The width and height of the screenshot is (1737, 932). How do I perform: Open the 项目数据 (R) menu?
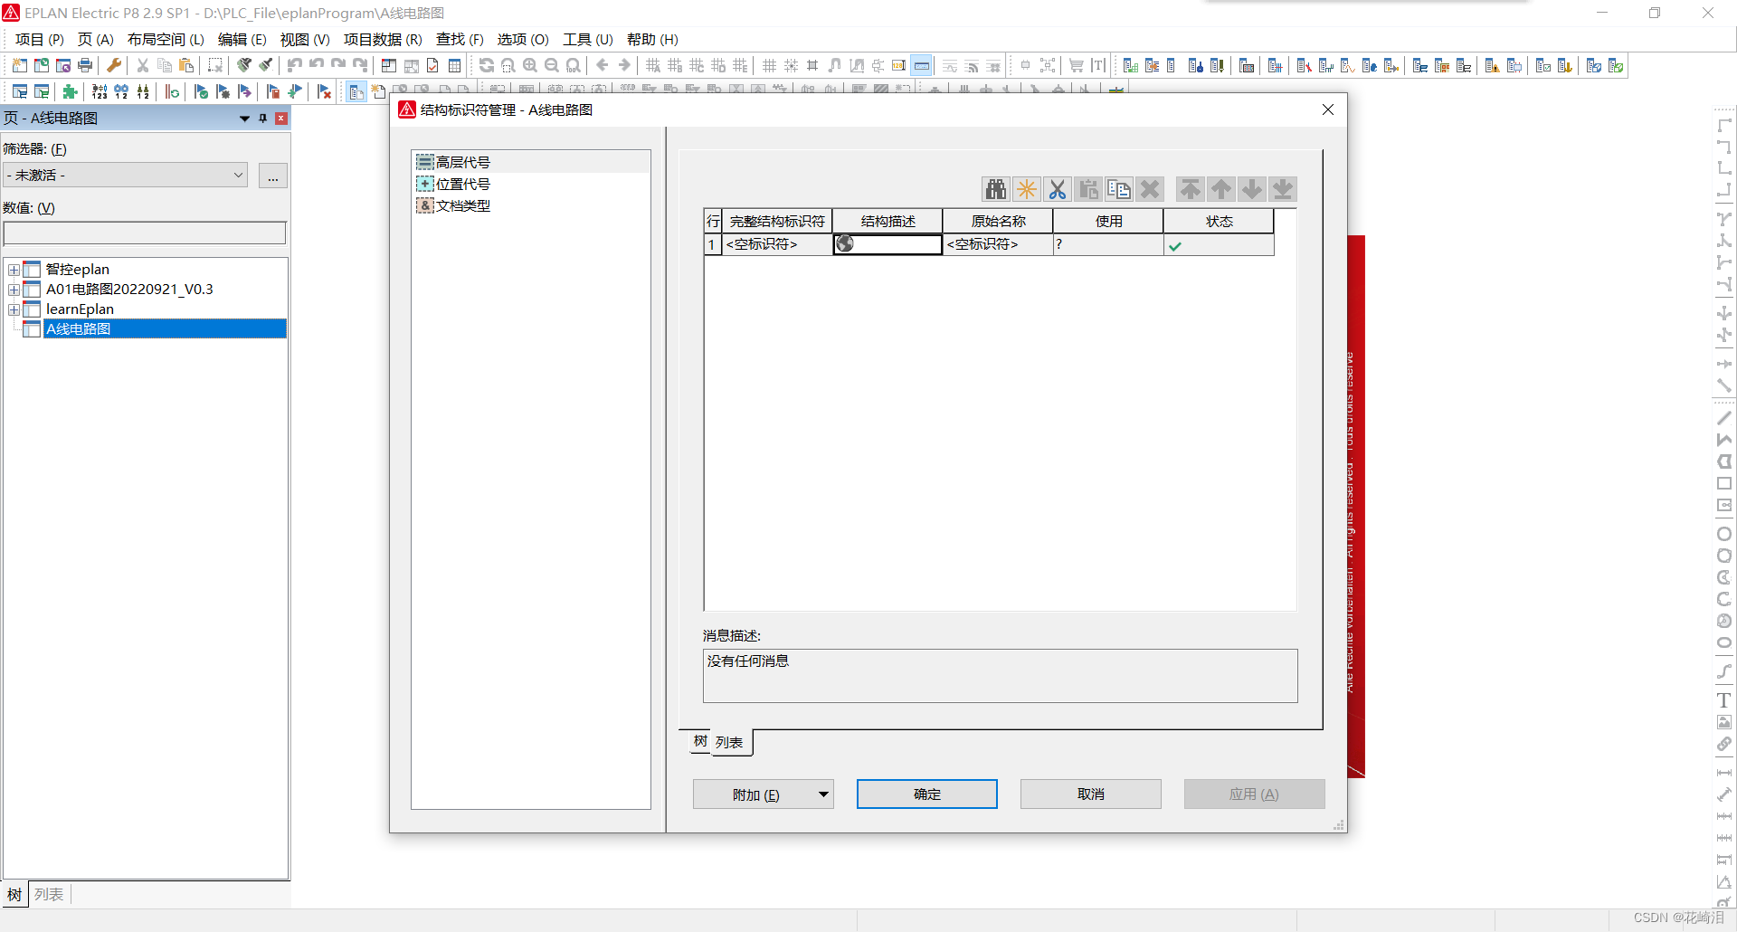pyautogui.click(x=383, y=39)
